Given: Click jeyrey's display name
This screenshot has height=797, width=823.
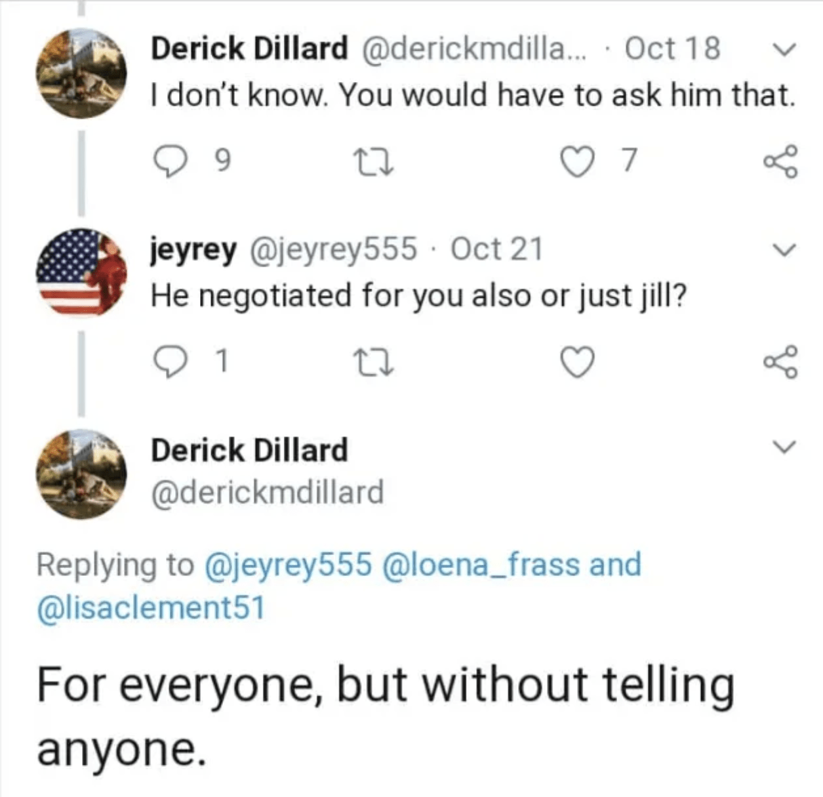Looking at the screenshot, I should (x=193, y=249).
